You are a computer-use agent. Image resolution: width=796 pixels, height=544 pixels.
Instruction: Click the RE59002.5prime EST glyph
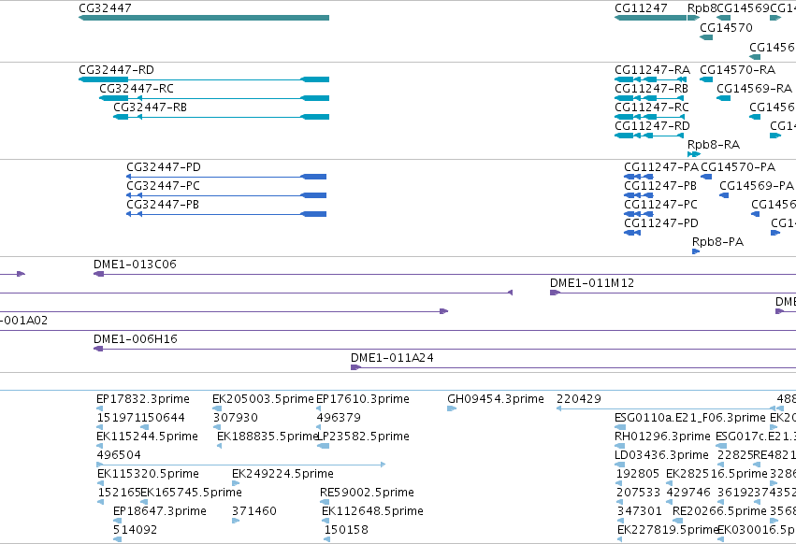click(x=325, y=502)
